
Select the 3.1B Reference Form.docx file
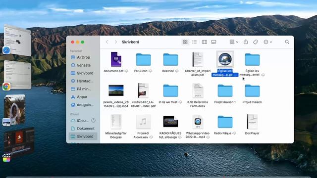pyautogui.click(x=198, y=90)
